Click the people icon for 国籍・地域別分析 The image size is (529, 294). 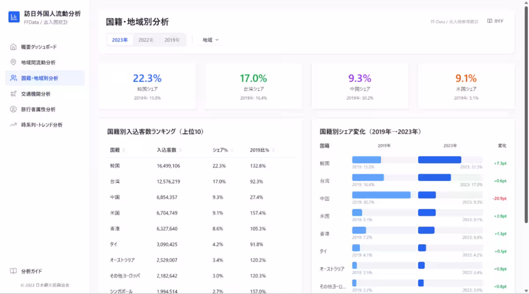[13, 78]
